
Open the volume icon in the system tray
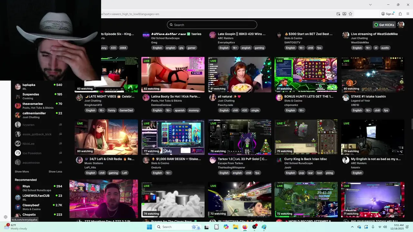click(385, 227)
